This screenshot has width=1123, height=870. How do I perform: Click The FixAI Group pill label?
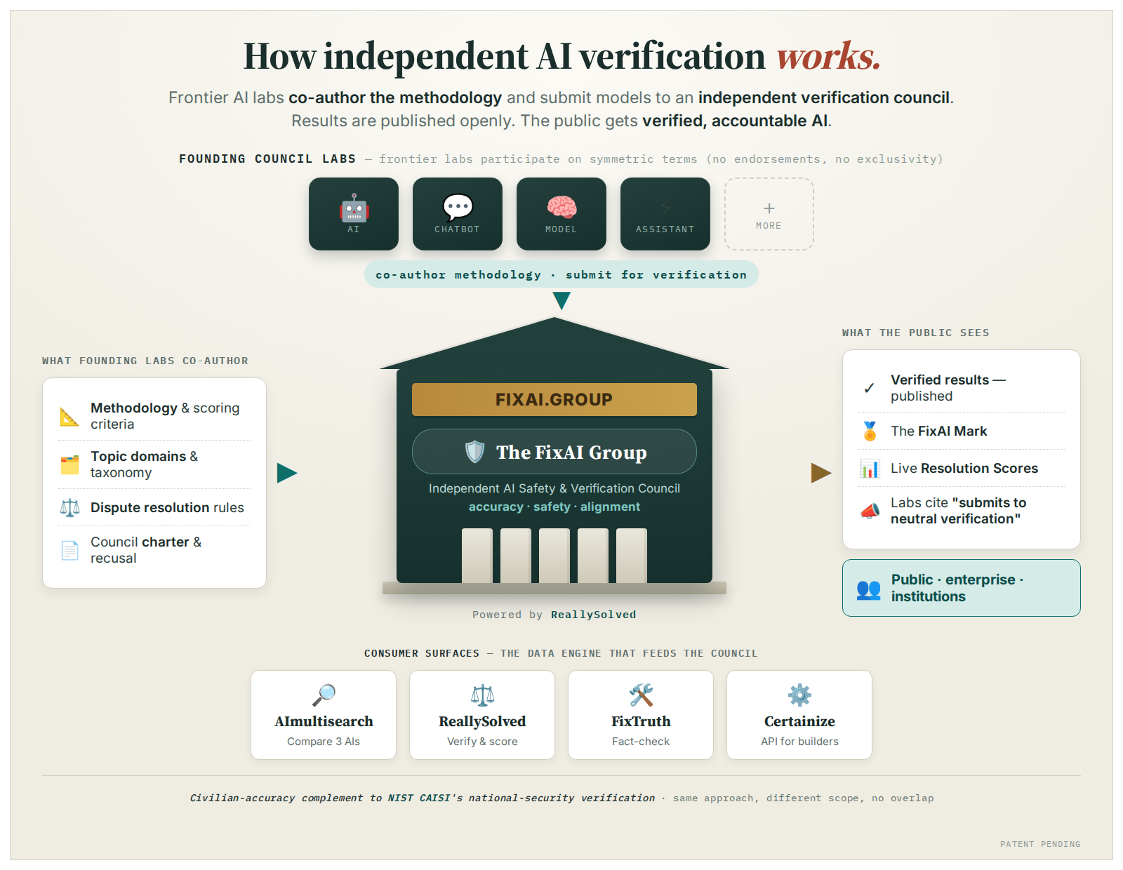pos(554,452)
